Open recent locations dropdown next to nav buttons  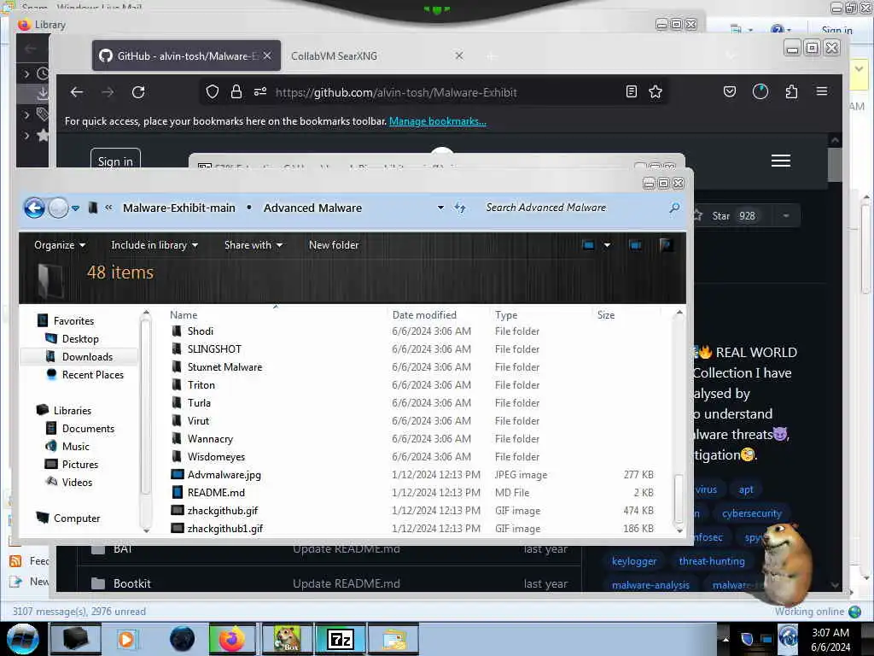pos(75,208)
